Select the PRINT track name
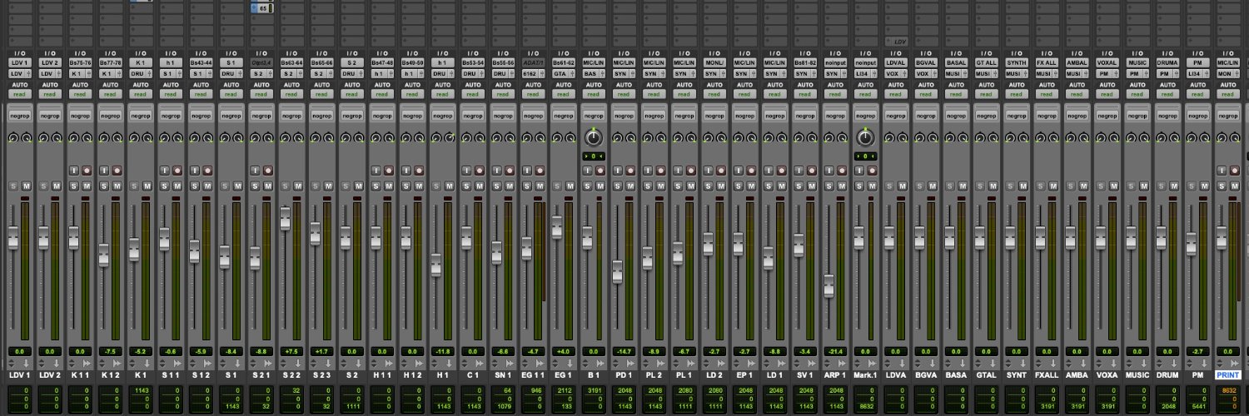 1227,376
